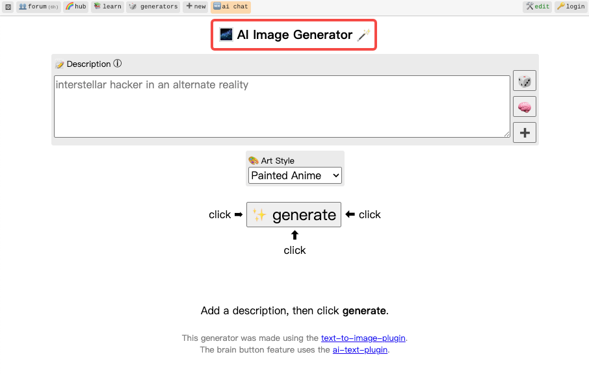The width and height of the screenshot is (589, 374).
Task: Click the small square icon at top-left
Action: coord(8,6)
